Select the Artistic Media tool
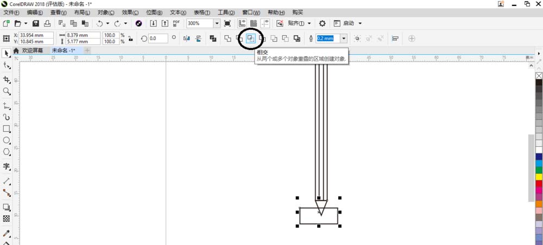The height and width of the screenshot is (245, 543). pos(7,117)
